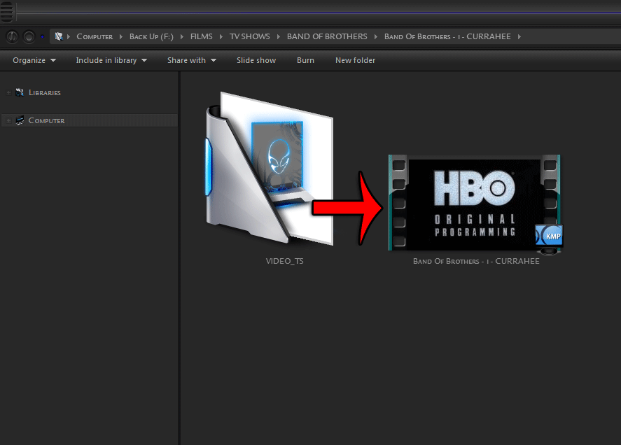Click the CURRAHEE video file name label

476,261
